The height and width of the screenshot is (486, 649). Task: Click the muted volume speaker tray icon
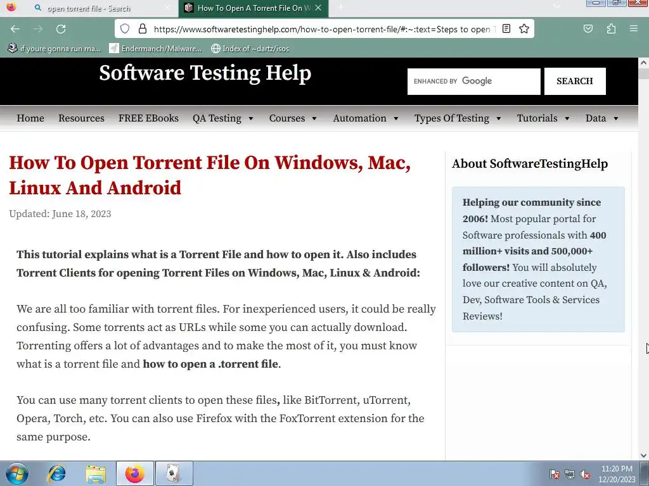click(x=585, y=475)
